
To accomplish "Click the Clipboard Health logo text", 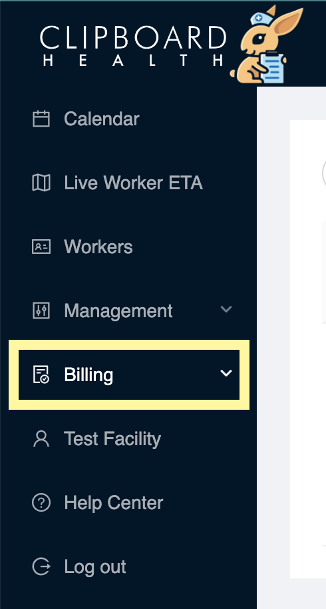I will tap(133, 46).
